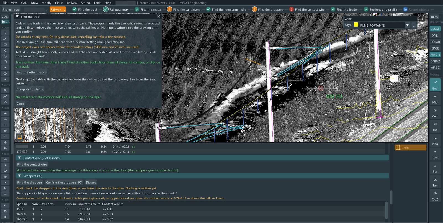
Task: Collapse the Find the track panel
Action: point(17,17)
